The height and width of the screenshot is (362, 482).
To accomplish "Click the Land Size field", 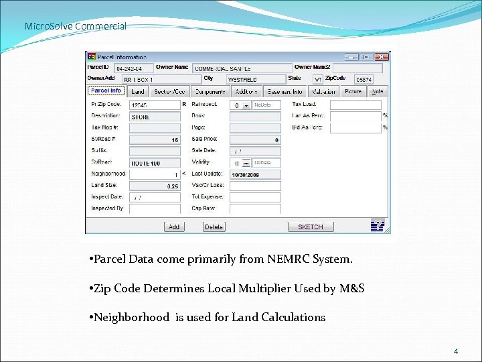I will point(155,186).
